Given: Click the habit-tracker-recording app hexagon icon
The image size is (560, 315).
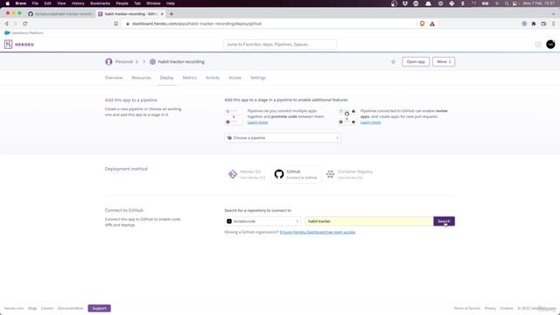Looking at the screenshot, I should 152,62.
